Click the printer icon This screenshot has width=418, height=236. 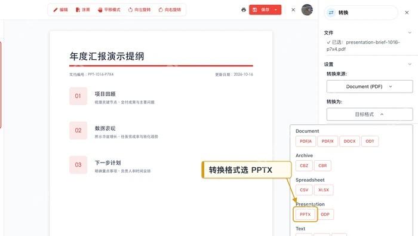[x=244, y=10]
